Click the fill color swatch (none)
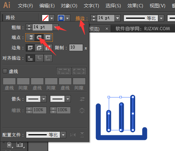 (45, 18)
